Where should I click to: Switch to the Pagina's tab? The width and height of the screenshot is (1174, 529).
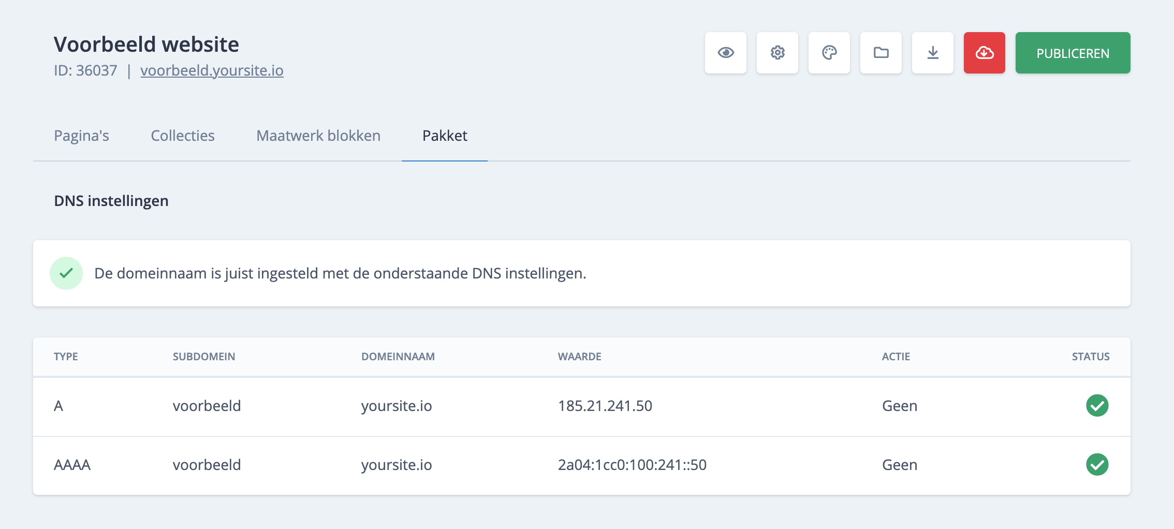(x=81, y=136)
